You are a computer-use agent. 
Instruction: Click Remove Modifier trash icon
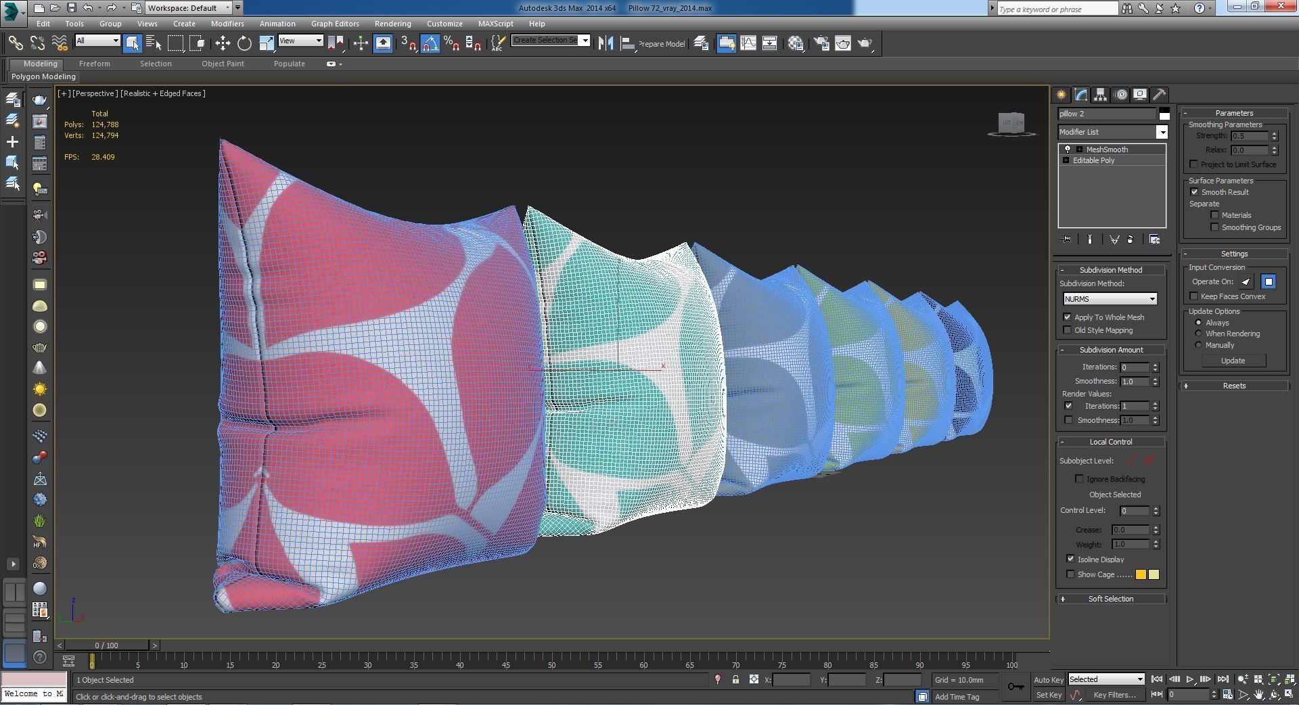pos(1130,240)
